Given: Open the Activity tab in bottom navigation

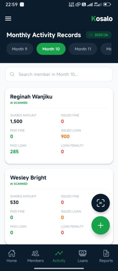Looking at the screenshot, I should 59,256.
